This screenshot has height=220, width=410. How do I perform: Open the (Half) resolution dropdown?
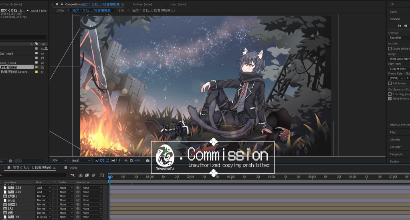[80, 160]
